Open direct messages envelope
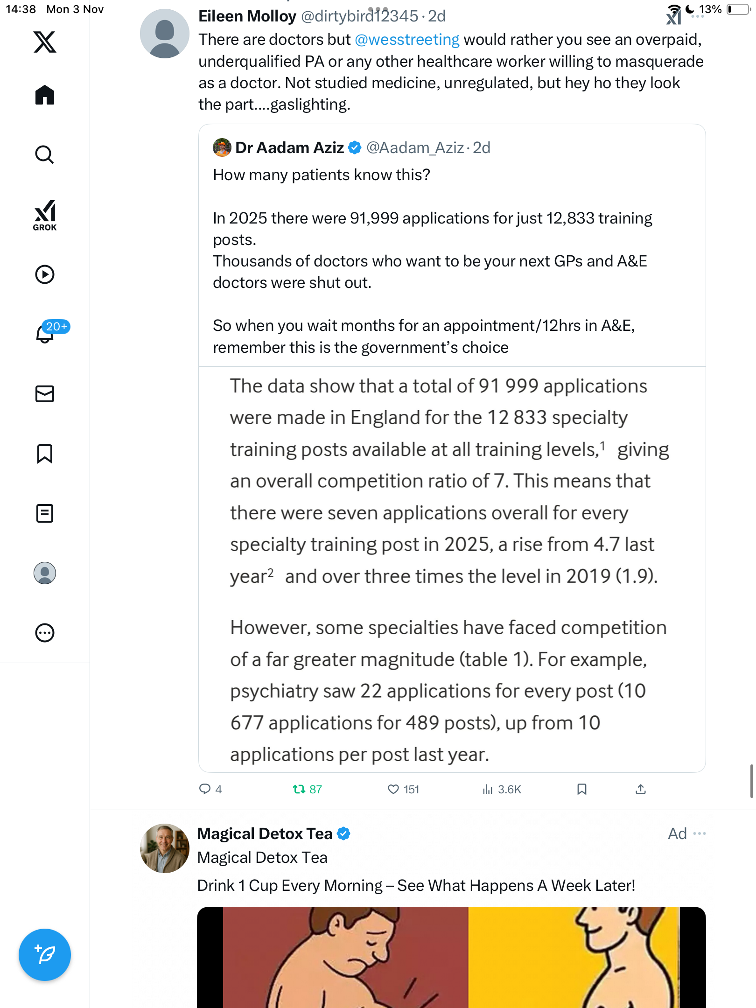The width and height of the screenshot is (756, 1008). 45,394
